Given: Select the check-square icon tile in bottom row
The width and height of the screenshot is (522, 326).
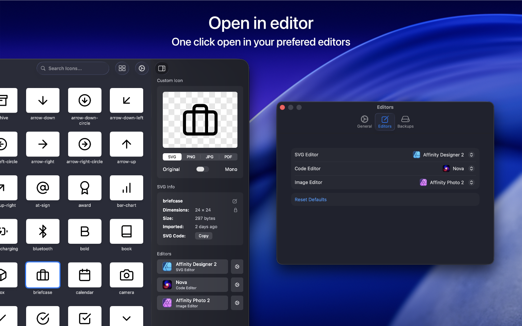Looking at the screenshot, I should 85,316.
